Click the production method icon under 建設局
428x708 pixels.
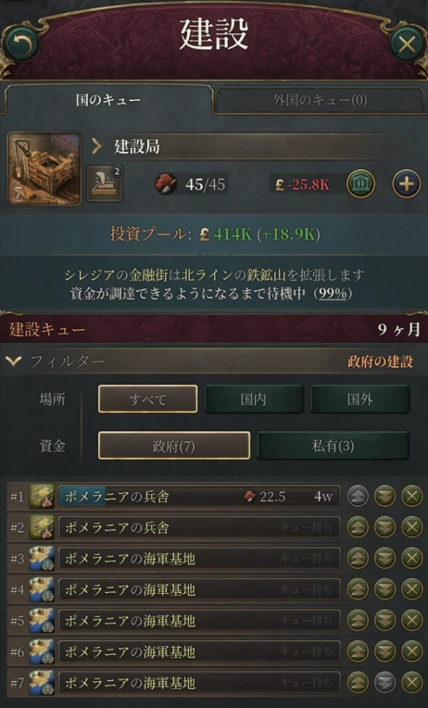tap(105, 183)
